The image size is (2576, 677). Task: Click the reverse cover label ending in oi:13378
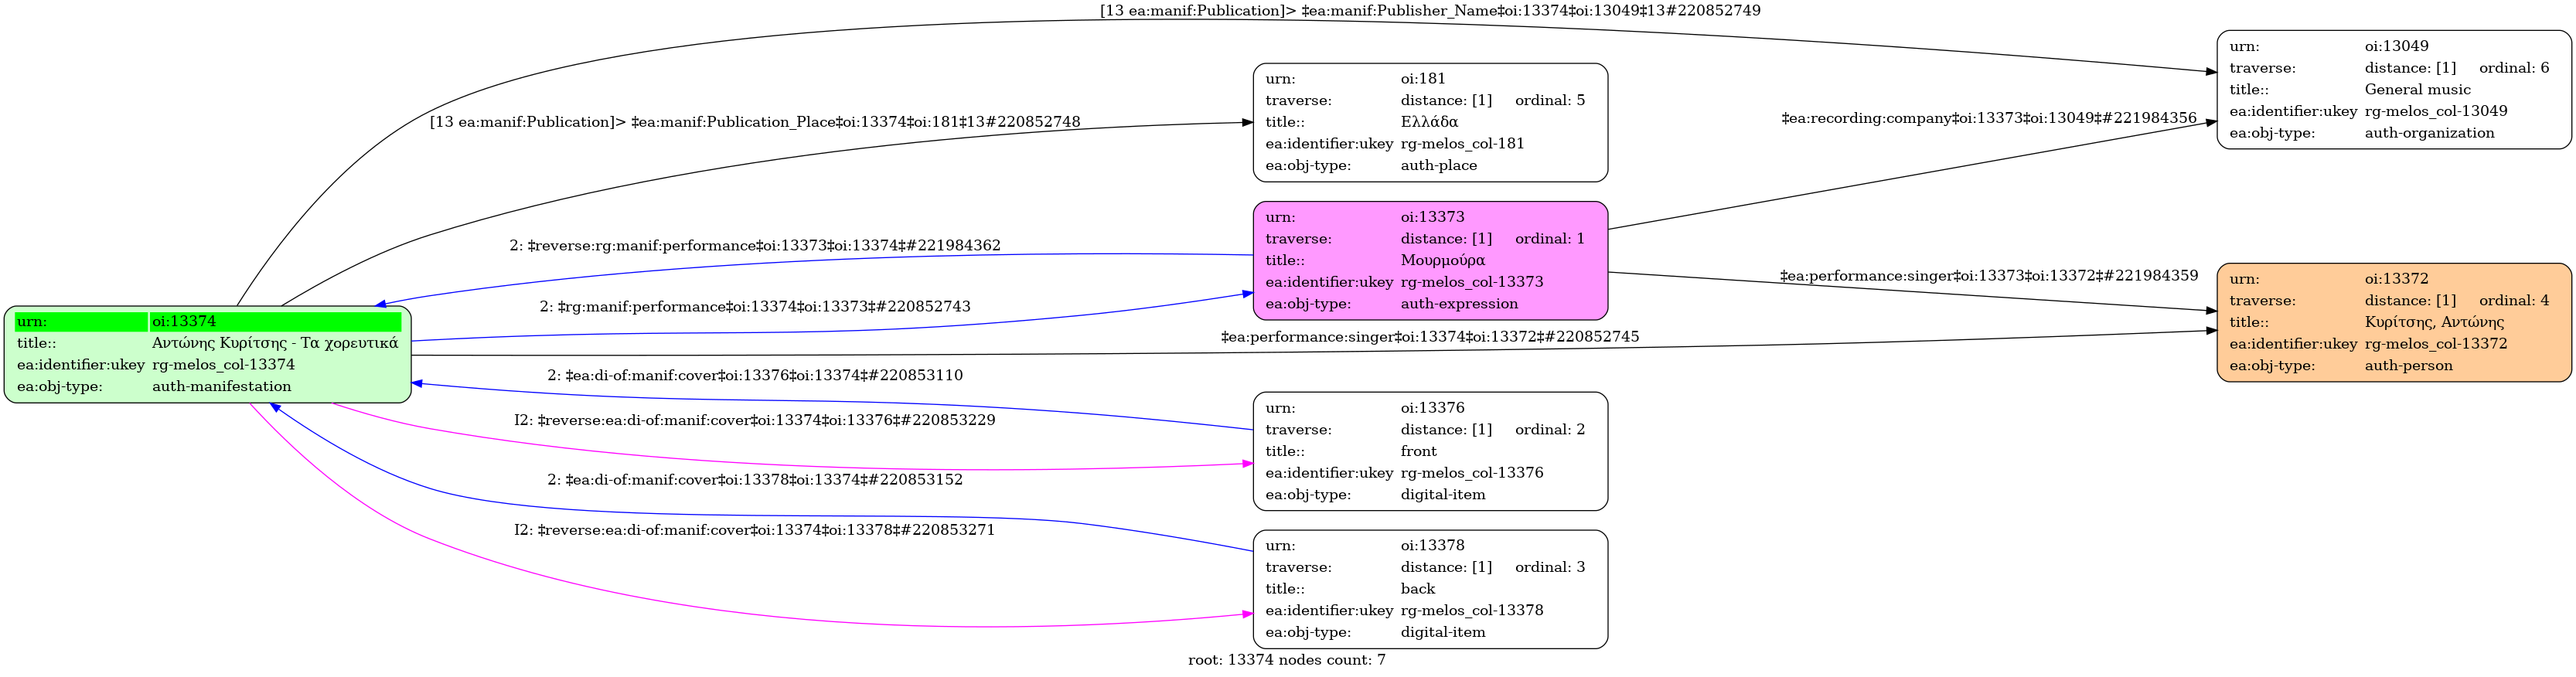tap(755, 530)
